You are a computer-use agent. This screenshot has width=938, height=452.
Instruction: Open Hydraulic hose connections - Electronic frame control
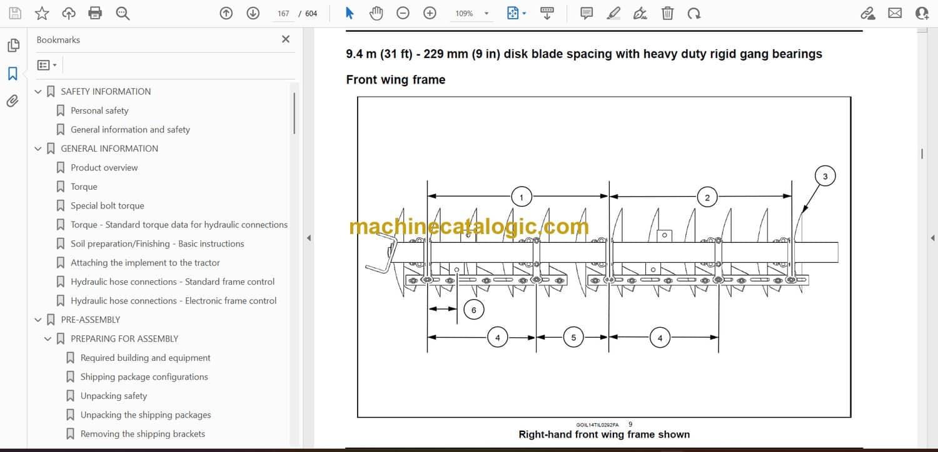tap(173, 301)
